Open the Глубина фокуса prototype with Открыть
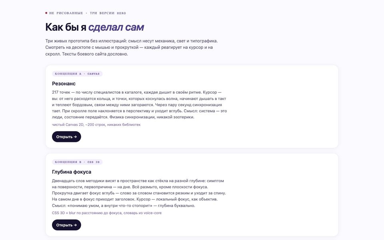The height and width of the screenshot is (240, 384). (66, 225)
